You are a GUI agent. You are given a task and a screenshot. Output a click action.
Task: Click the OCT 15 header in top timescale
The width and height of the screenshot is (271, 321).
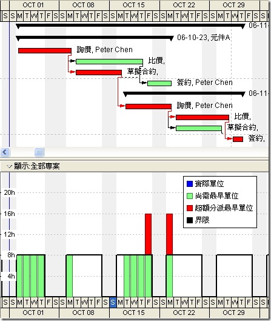coord(134,5)
